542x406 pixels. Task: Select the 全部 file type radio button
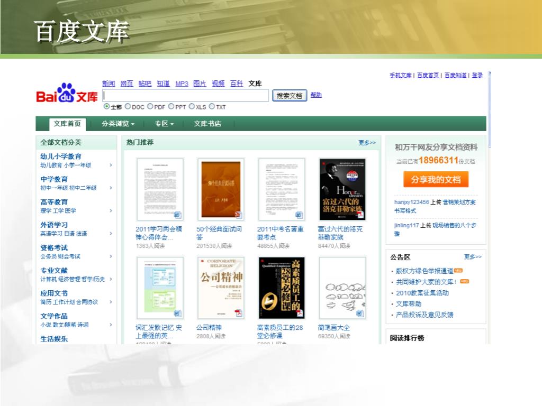107,106
